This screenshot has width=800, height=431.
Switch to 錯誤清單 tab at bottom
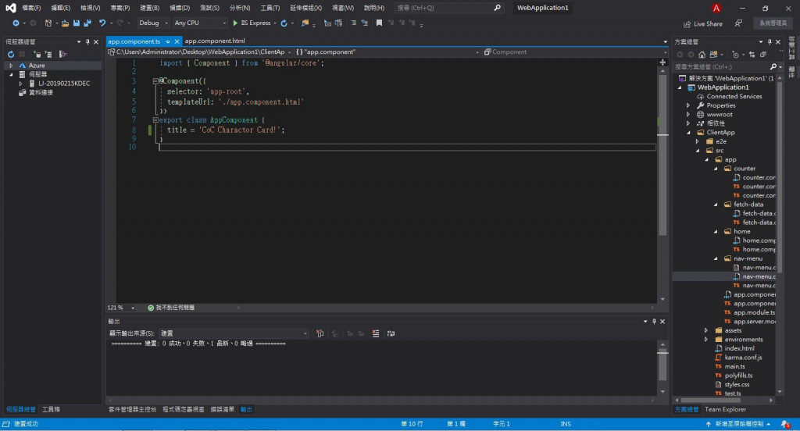pos(223,409)
